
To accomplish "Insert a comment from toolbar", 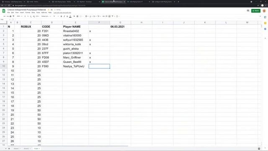I will 106,16.
